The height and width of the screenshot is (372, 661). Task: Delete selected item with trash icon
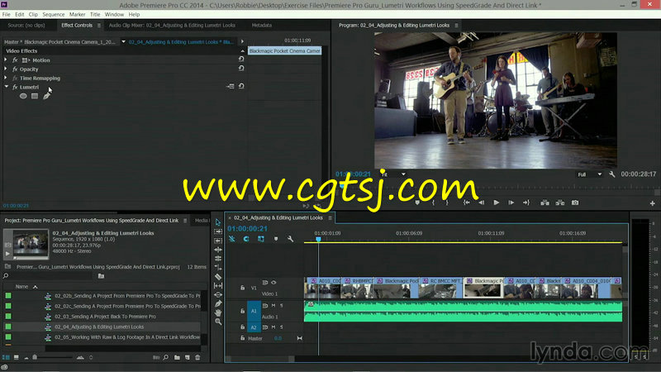coord(197,358)
